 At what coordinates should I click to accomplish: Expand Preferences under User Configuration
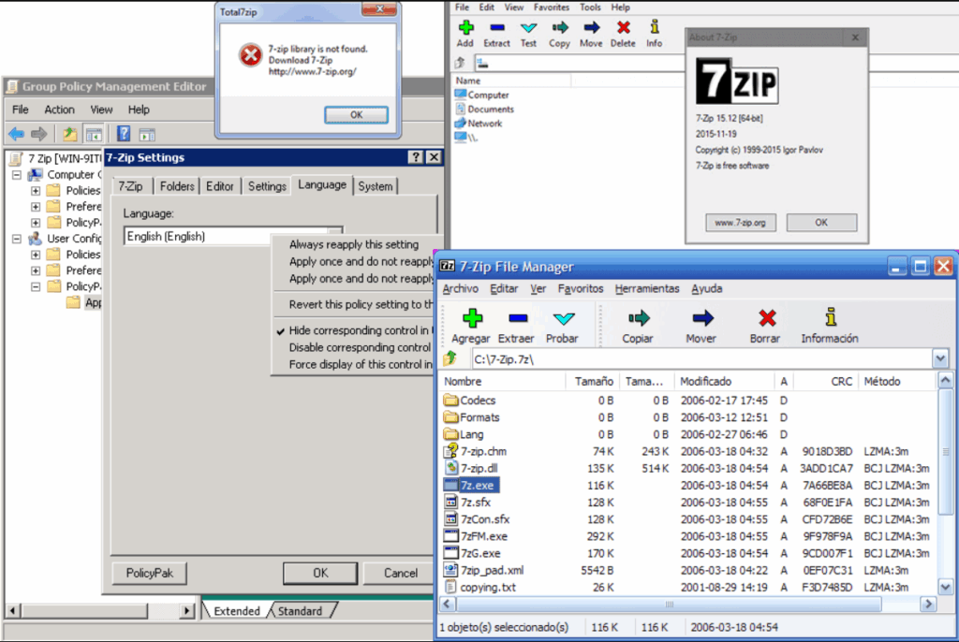click(x=36, y=270)
